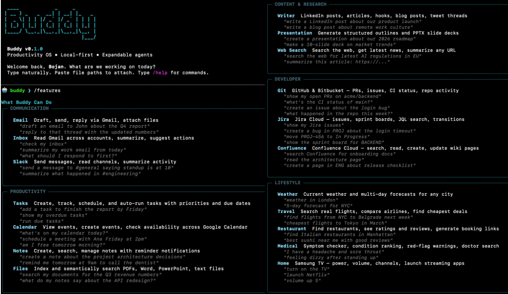Click the Tasks feature label
The width and height of the screenshot is (508, 294).
(x=21, y=203)
